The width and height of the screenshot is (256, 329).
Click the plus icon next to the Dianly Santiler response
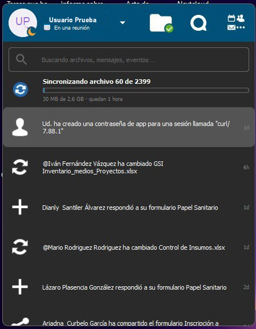20,207
